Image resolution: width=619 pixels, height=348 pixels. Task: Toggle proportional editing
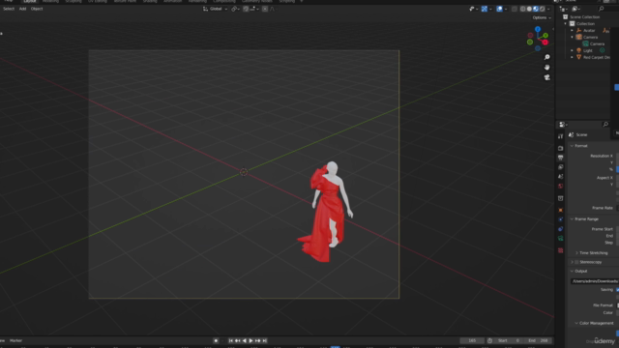[x=265, y=9]
